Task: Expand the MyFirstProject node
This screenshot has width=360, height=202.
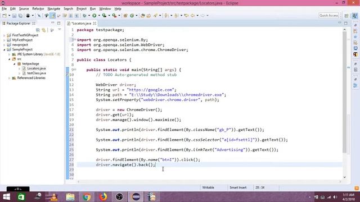Action: [4, 40]
